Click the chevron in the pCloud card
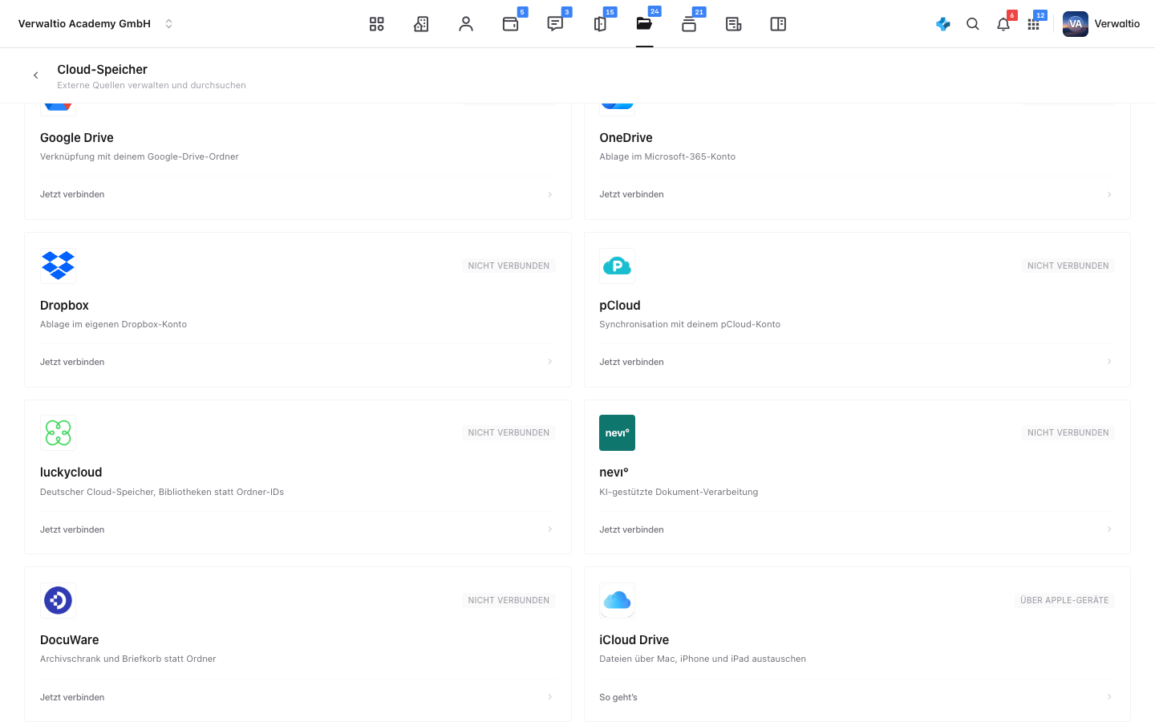The width and height of the screenshot is (1155, 722). [x=1109, y=362]
